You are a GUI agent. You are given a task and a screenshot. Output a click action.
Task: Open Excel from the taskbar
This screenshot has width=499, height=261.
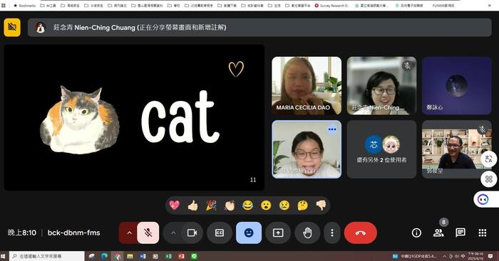pos(168,256)
